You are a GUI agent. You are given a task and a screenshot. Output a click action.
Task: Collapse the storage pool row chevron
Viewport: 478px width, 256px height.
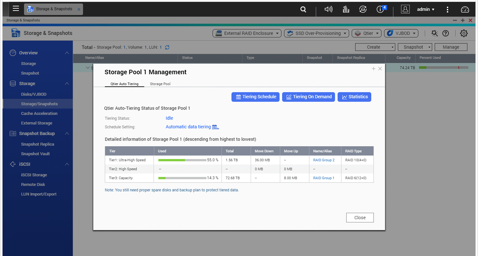[88, 68]
